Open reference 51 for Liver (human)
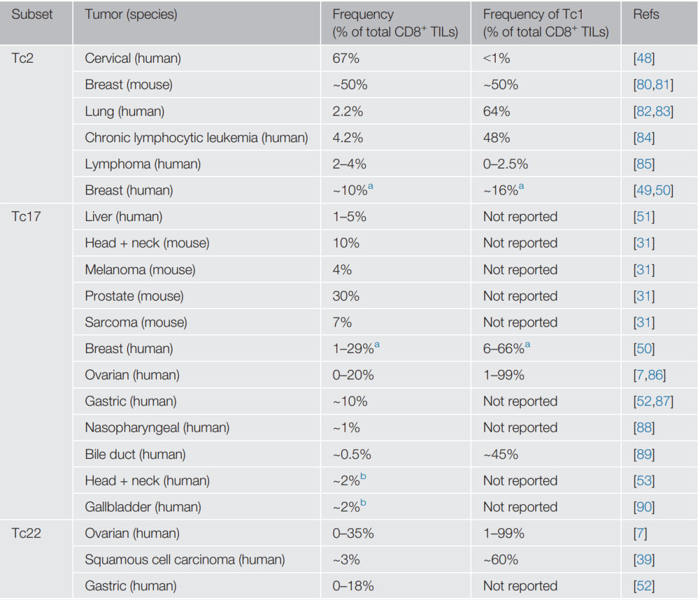Viewport: 698px width, 600px height. [x=644, y=217]
